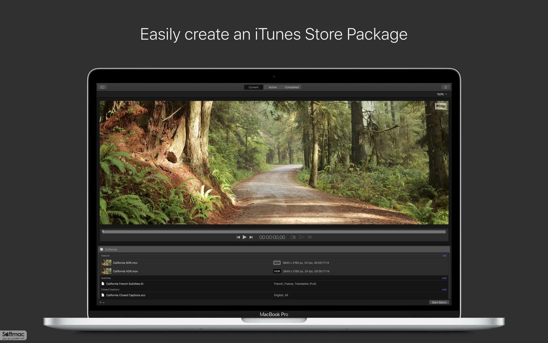Image resolution: width=548 pixels, height=343 pixels.
Task: Toggle the before/after comparison view icon
Action: tap(293, 237)
